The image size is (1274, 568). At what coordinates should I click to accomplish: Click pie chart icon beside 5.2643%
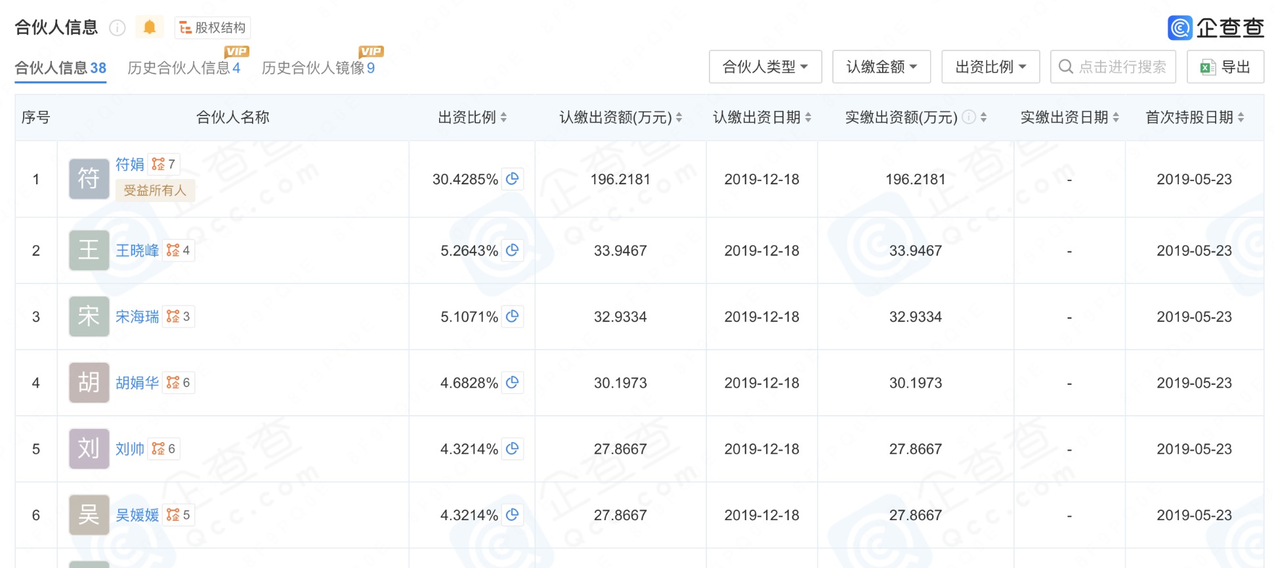pos(513,250)
